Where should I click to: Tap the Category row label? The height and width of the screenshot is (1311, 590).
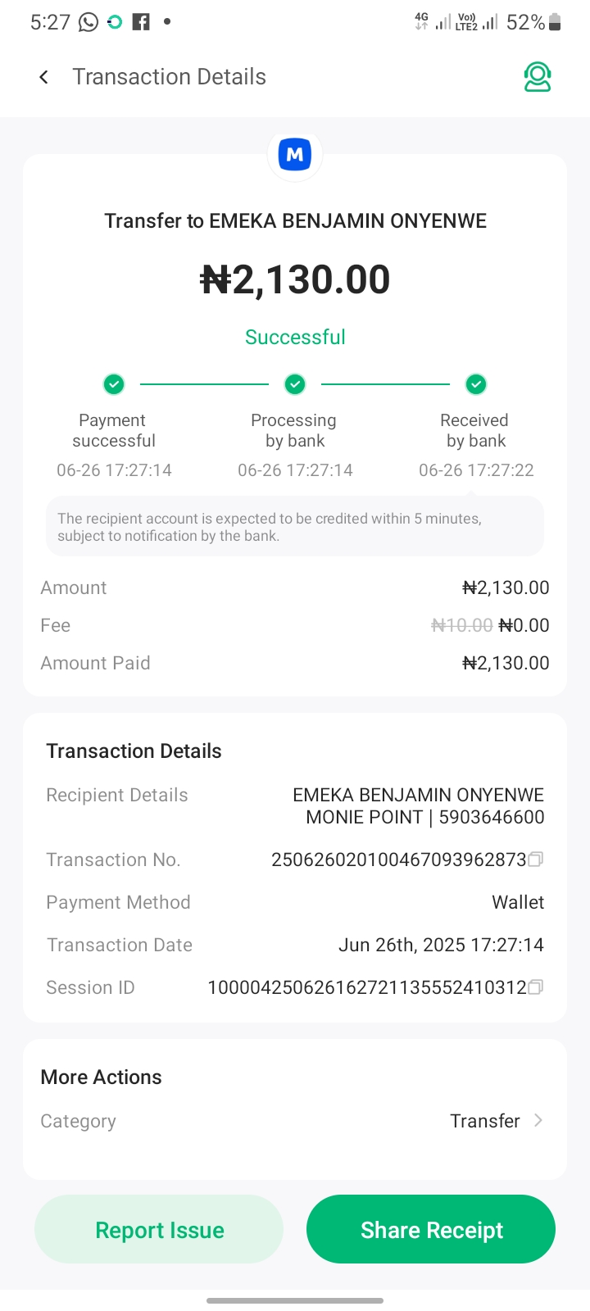(79, 1121)
